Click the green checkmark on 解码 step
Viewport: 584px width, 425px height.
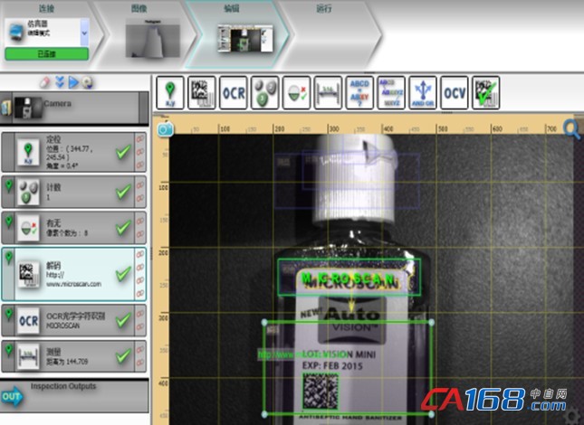click(123, 274)
